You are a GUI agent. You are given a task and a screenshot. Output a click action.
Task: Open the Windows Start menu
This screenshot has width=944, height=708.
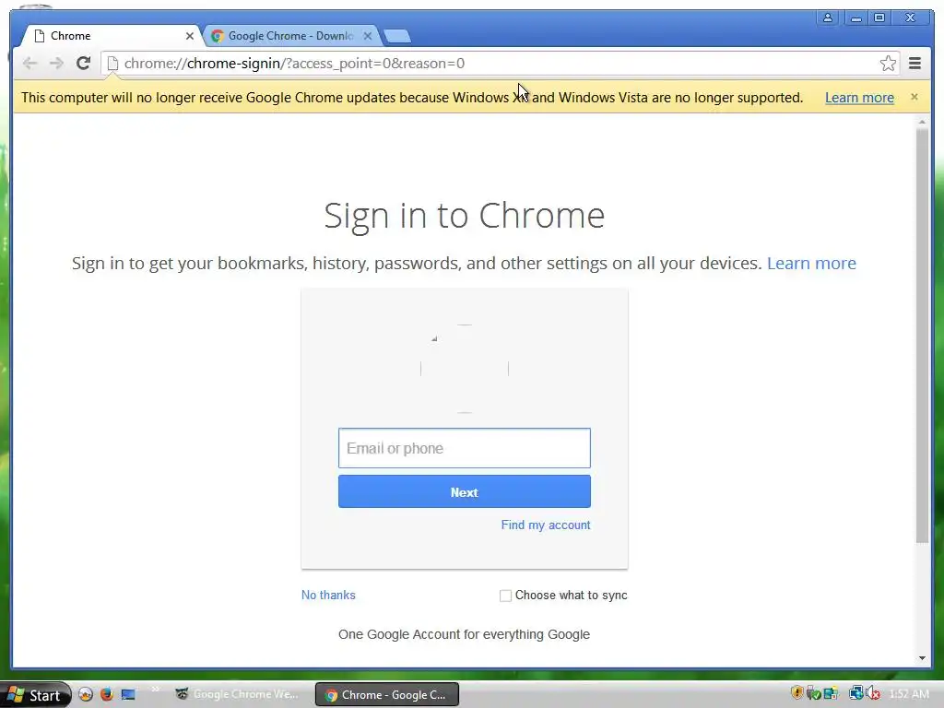click(36, 695)
